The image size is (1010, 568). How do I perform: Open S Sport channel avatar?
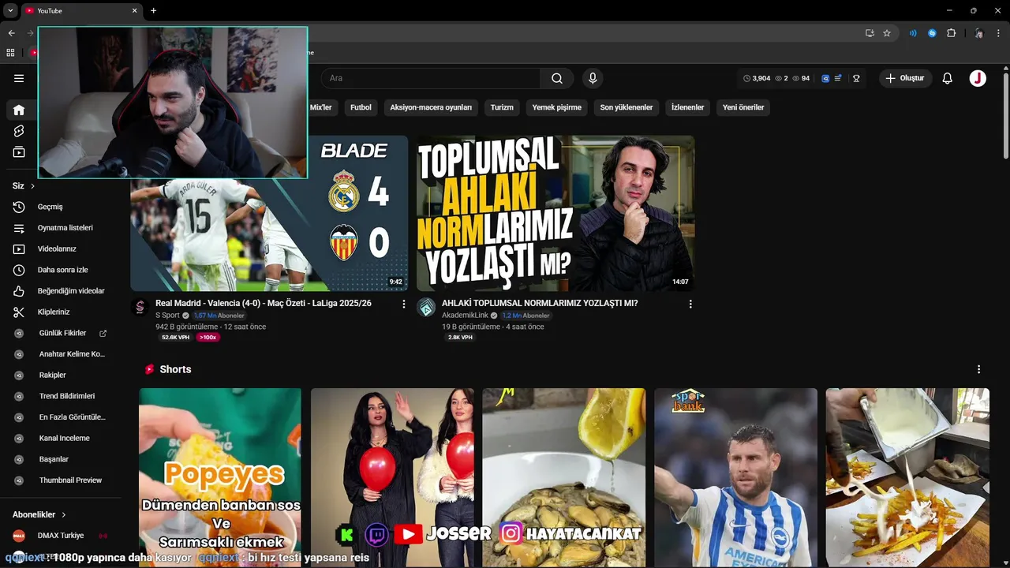point(140,308)
